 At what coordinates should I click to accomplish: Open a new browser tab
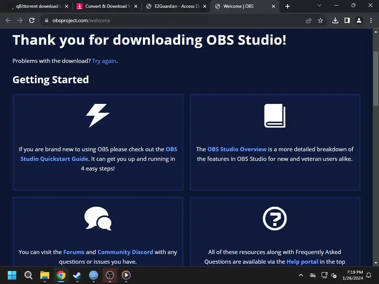point(287,6)
